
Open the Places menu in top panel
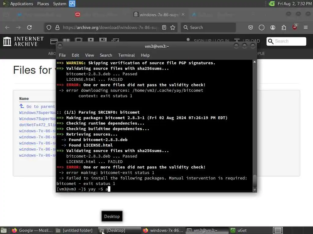(x=43, y=4)
